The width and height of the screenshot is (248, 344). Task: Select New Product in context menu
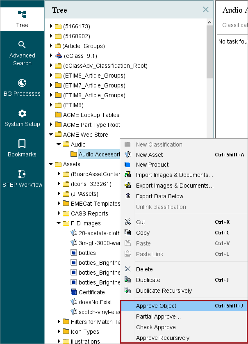click(152, 165)
